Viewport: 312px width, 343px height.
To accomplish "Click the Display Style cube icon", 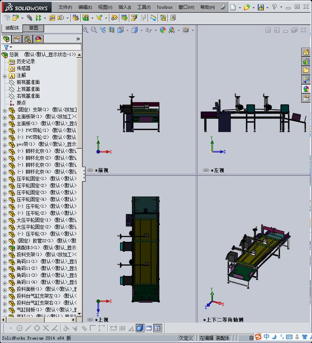I will 135,30.
